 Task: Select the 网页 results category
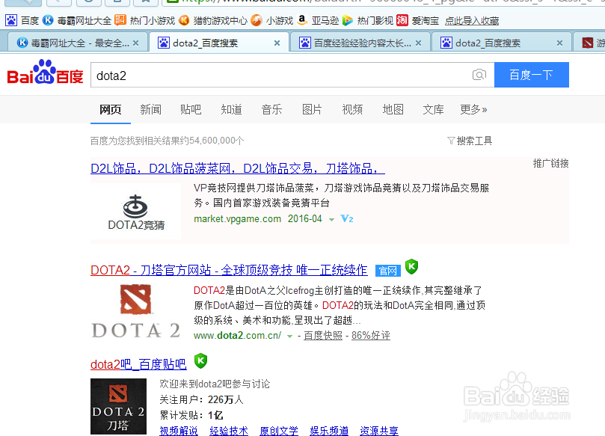[x=111, y=110]
